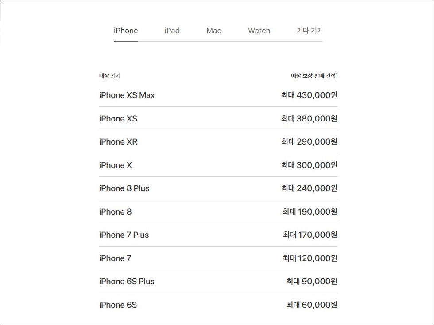Screen dimensions: 434x325
Task: Click the iPhone 6S Plus row
Action: (x=218, y=282)
